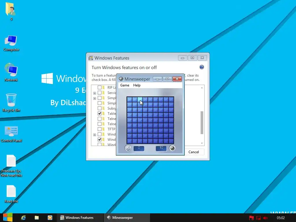296x222 pixels.
Task: Click the mine icon in Minesweeper
Action: coord(172,148)
